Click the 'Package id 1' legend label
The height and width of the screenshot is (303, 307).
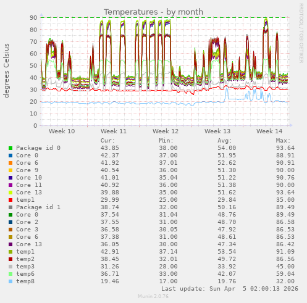pos(38,207)
